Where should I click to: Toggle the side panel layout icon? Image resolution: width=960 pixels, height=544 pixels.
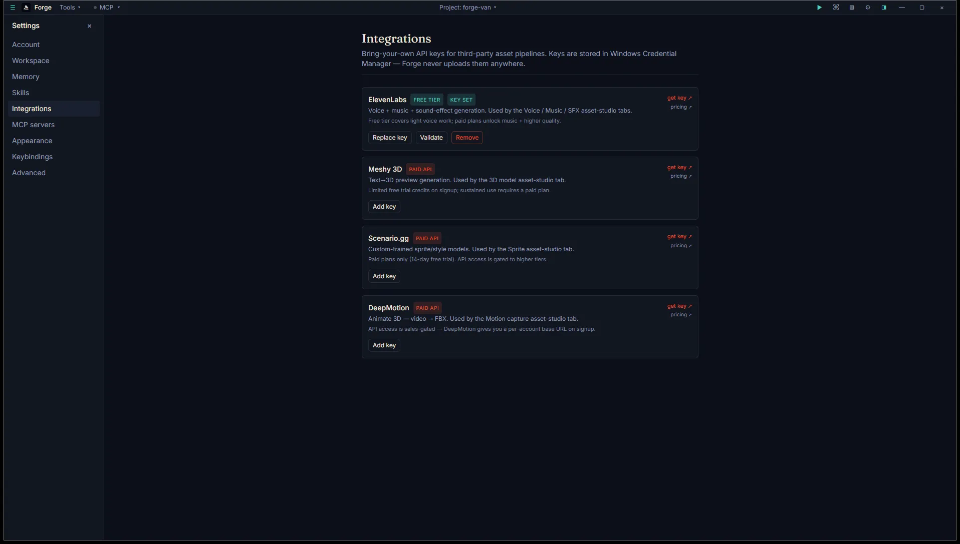(884, 8)
